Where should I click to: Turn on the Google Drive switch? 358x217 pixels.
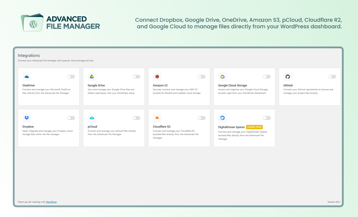pos(136,76)
